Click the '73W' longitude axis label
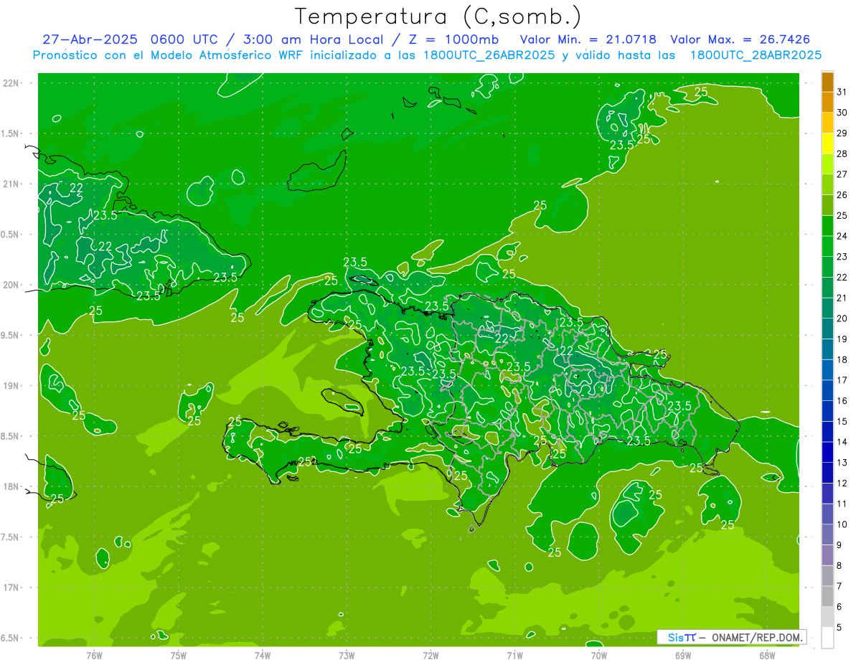Screen dimensions: 861x665 347,656
